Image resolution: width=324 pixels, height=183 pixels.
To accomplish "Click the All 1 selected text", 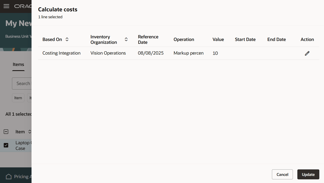I will click(x=18, y=114).
